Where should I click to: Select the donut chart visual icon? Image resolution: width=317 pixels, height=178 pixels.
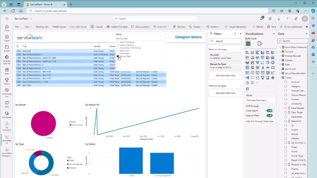[273, 62]
